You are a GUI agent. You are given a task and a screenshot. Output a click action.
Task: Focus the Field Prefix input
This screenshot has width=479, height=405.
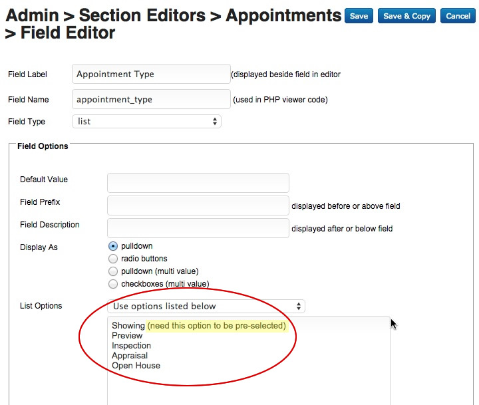tap(198, 205)
